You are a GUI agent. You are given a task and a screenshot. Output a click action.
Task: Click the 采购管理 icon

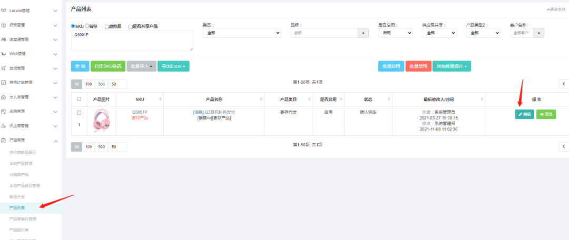[x=4, y=111]
